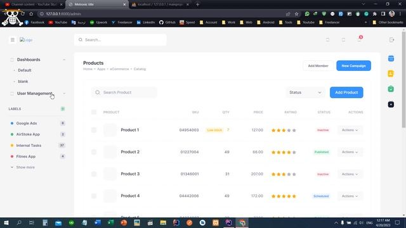Image resolution: width=406 pixels, height=228 pixels.
Task: Open Word from the taskbar
Action: [x=98, y=222]
